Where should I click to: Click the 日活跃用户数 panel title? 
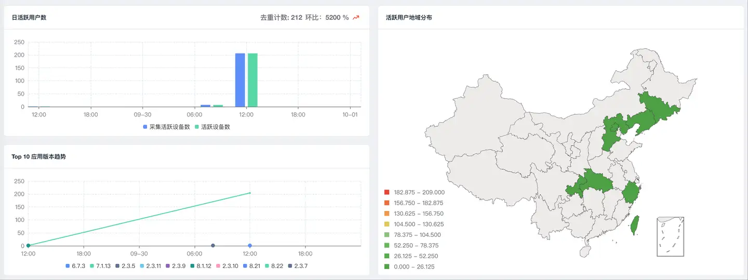point(29,18)
